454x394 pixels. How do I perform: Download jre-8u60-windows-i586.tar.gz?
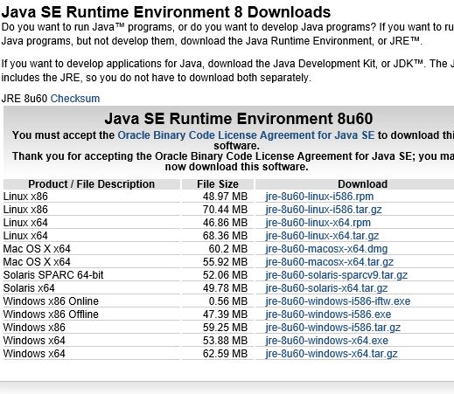332,328
